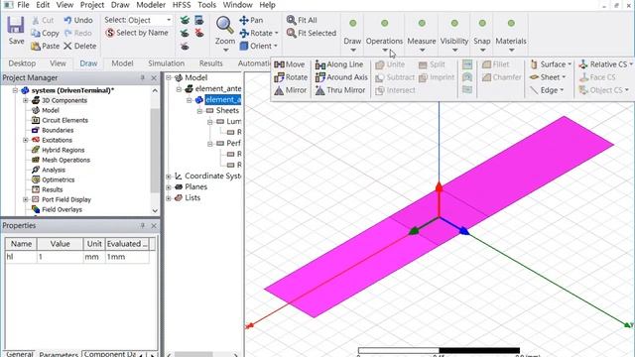Screen dimensions: 635x357
Task: Click Duplicate Along Line
Action: (339, 64)
